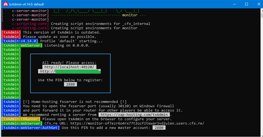The width and height of the screenshot is (263, 137).
Task: Click the scrollbar up arrow
Action: pyautogui.click(x=262, y=10)
